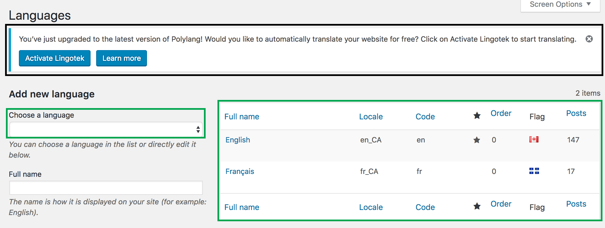The height and width of the screenshot is (228, 605).
Task: Sort by Full name in table header
Action: point(242,117)
